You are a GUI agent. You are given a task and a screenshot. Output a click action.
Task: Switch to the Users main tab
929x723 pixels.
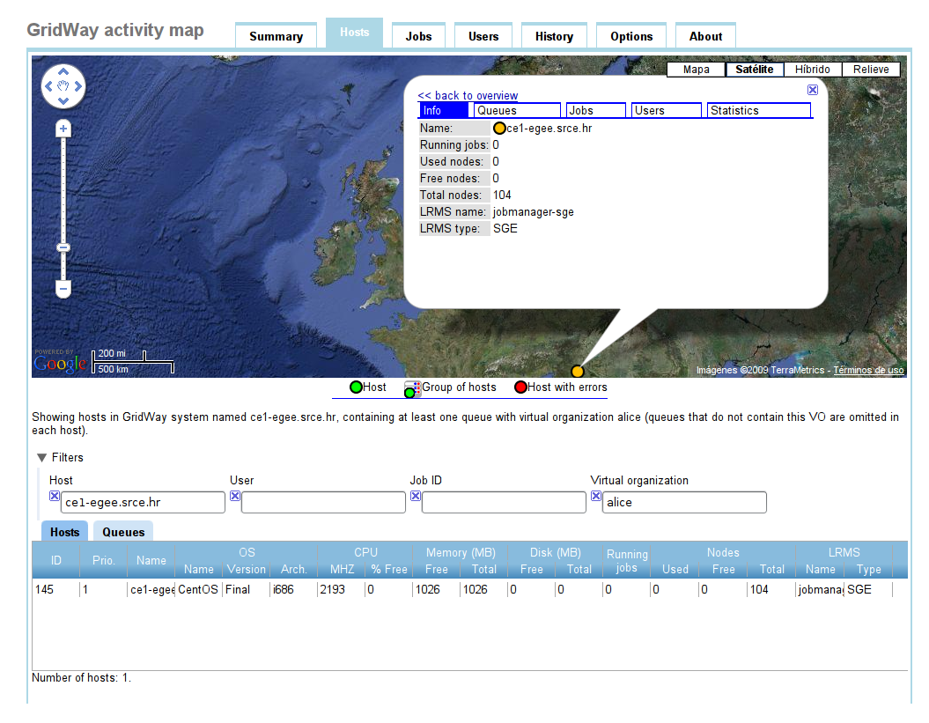483,36
